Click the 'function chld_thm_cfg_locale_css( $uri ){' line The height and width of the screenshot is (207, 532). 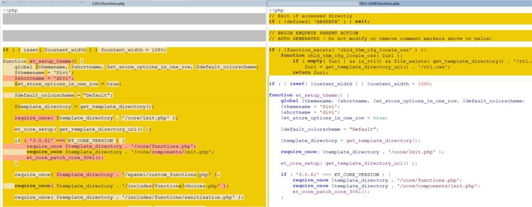pyautogui.click(x=341, y=56)
